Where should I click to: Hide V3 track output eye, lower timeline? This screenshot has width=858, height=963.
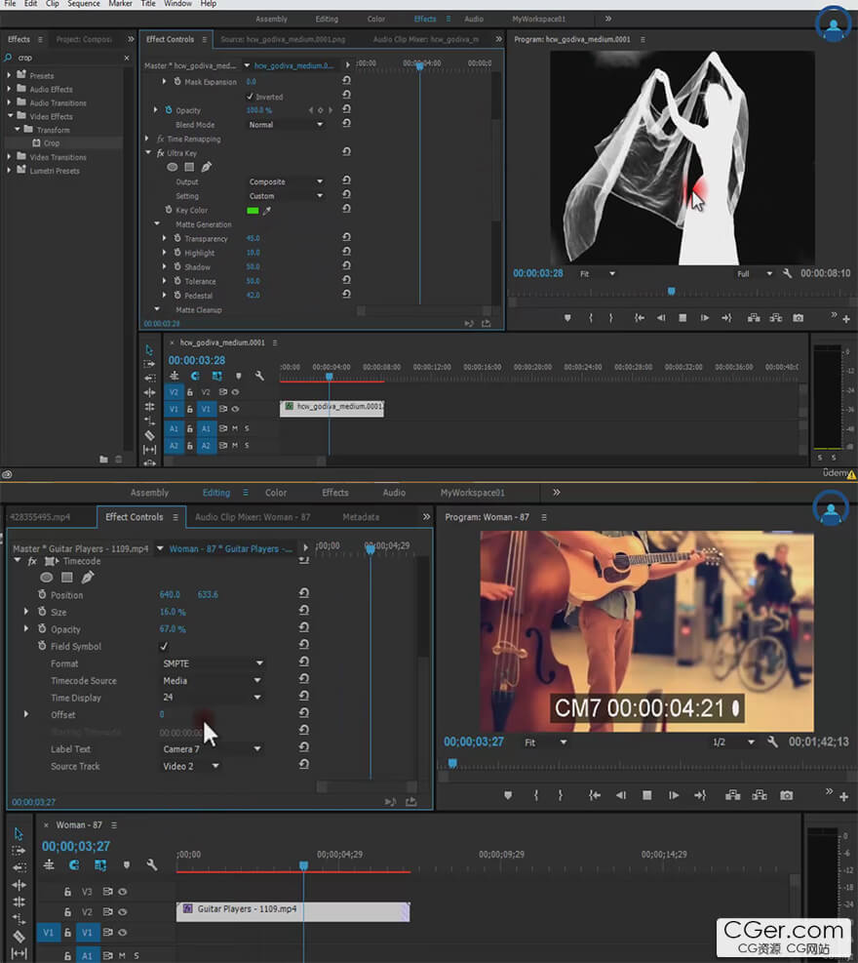[122, 891]
